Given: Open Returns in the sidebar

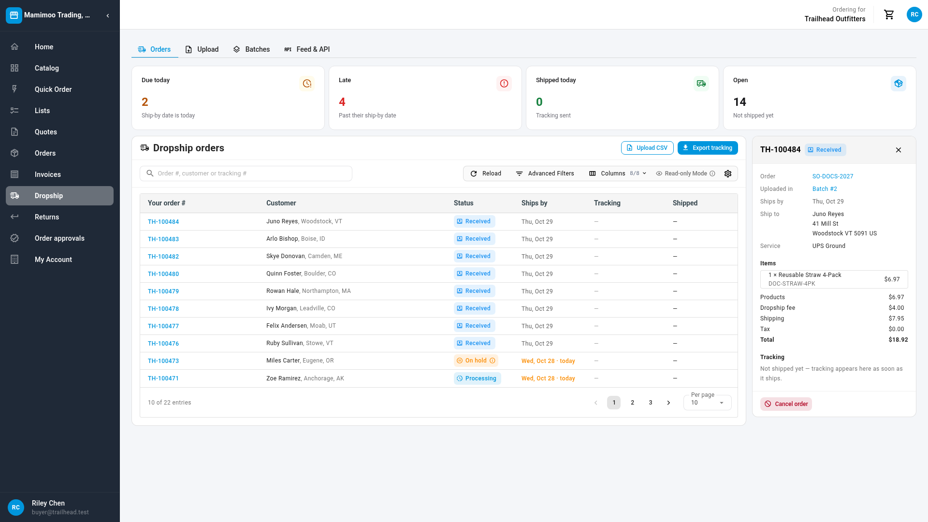Looking at the screenshot, I should pyautogui.click(x=59, y=217).
